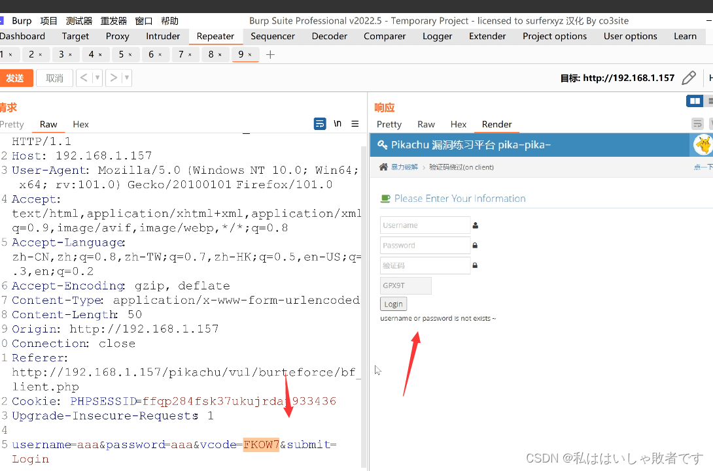The height and width of the screenshot is (471, 713).
Task: Click the Password input field
Action: point(425,245)
